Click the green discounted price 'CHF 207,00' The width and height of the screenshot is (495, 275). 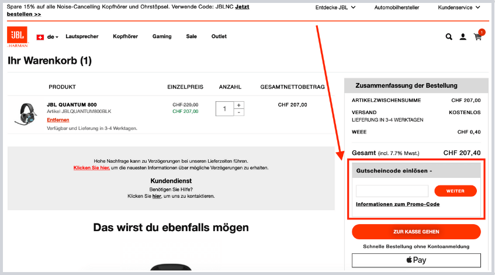coord(185,111)
